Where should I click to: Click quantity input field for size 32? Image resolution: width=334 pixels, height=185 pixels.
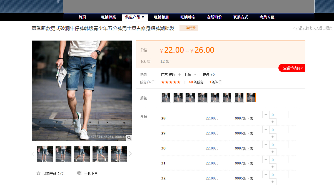pyautogui.click(x=279, y=175)
